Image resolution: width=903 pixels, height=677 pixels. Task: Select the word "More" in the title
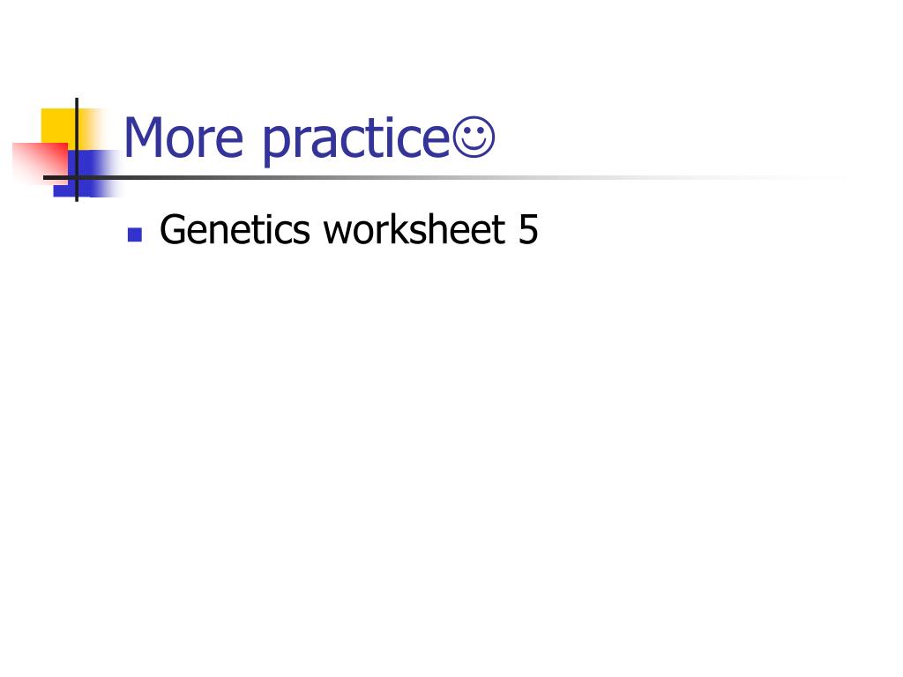[x=183, y=138]
